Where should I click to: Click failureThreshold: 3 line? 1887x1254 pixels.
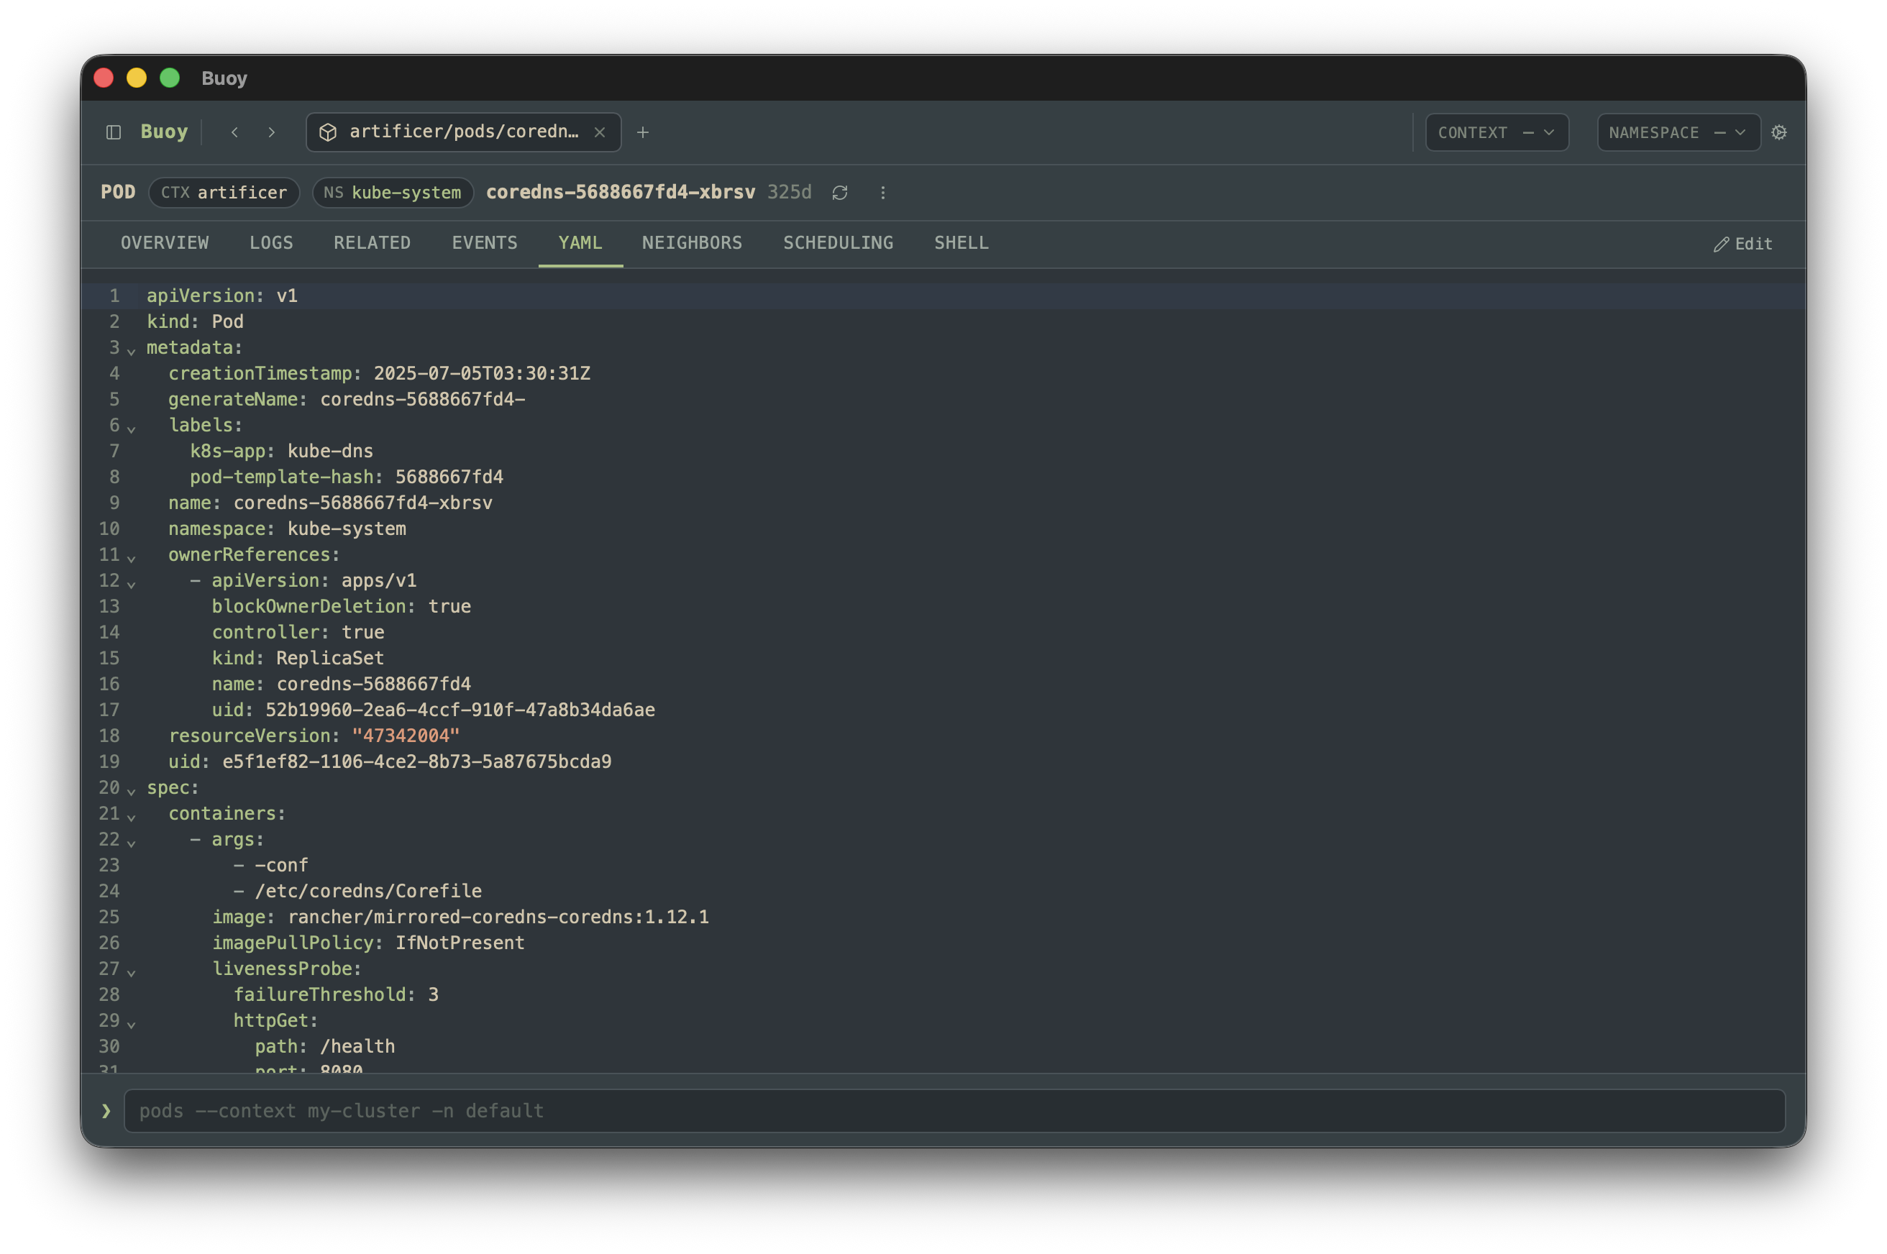coord(336,995)
